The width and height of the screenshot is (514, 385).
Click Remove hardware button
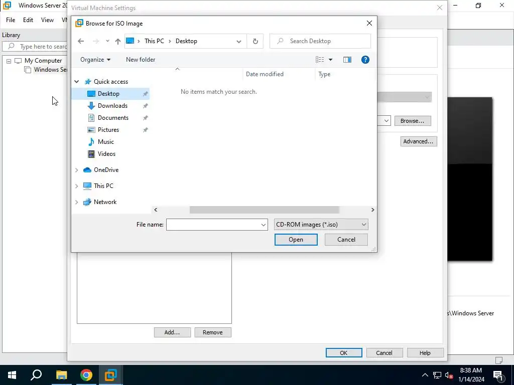pos(213,332)
